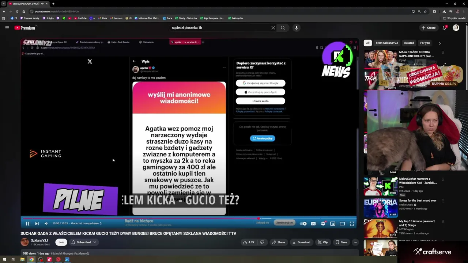Share this video
Image resolution: width=468 pixels, height=263 pixels.
coord(278,242)
